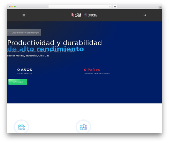
Task: Click the green maximize window button
Action: pyautogui.click(x=15, y=7)
